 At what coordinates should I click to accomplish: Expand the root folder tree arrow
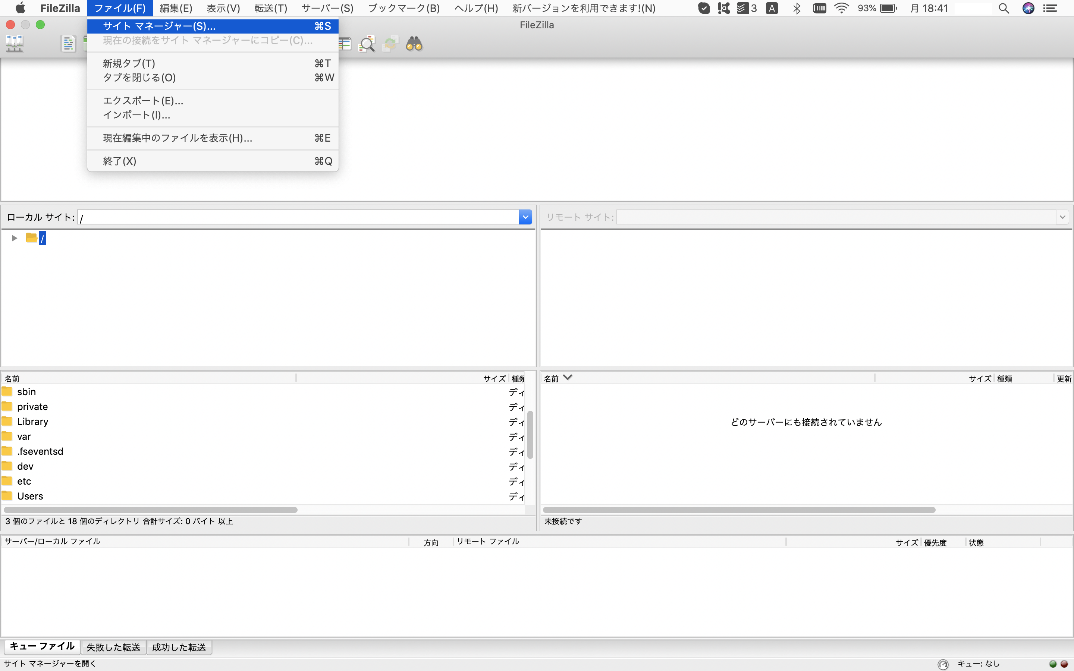tap(14, 238)
